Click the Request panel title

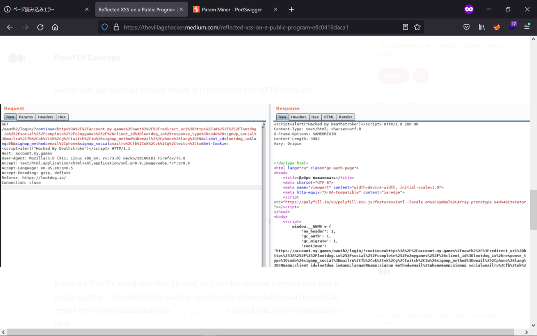[14, 108]
